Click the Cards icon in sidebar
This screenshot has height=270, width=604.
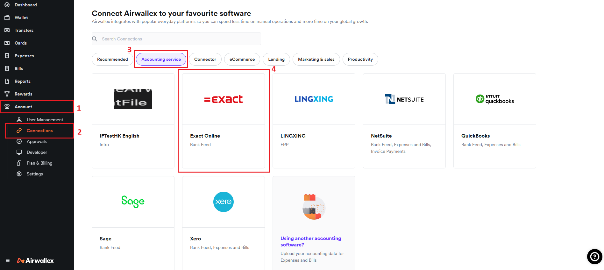pos(7,43)
